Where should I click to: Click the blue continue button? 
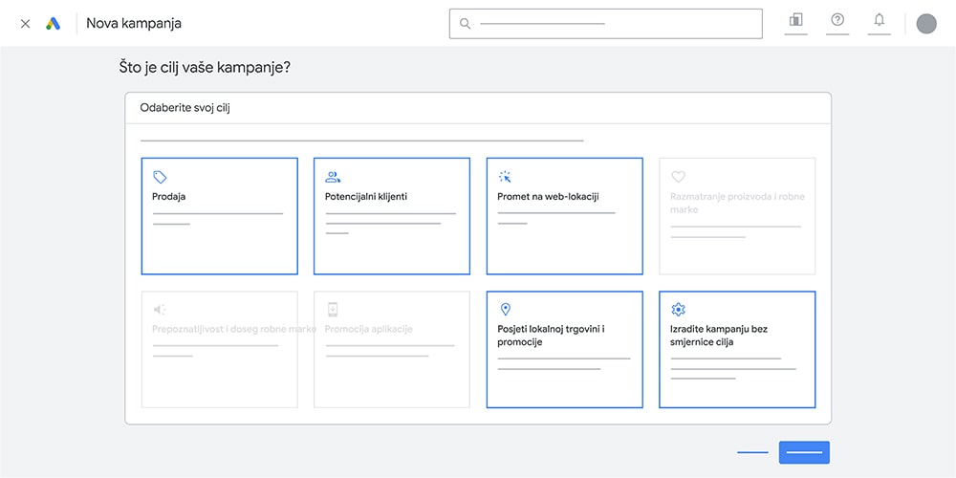[804, 452]
